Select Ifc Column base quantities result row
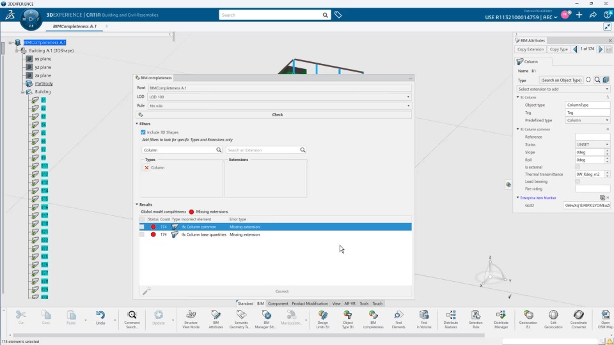The image size is (614, 345). pyautogui.click(x=275, y=234)
